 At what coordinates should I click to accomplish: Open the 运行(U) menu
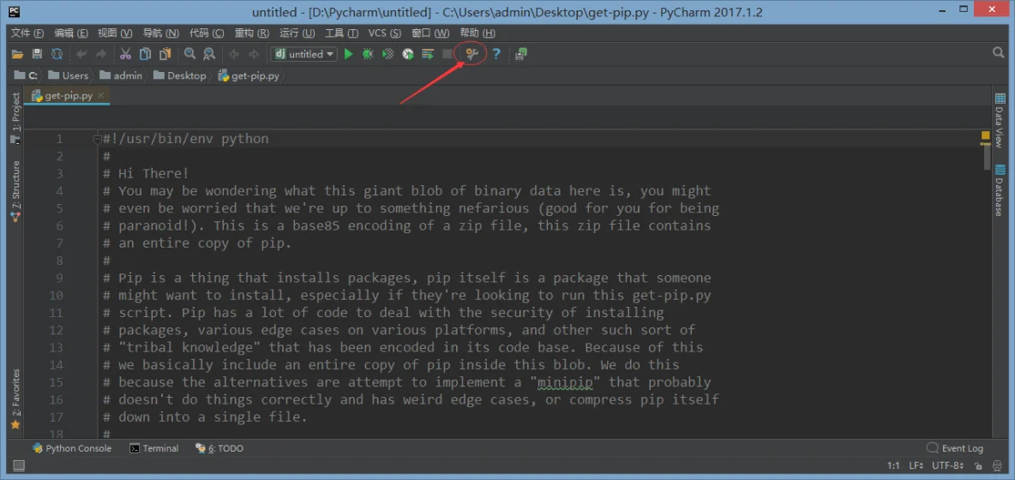pyautogui.click(x=297, y=33)
